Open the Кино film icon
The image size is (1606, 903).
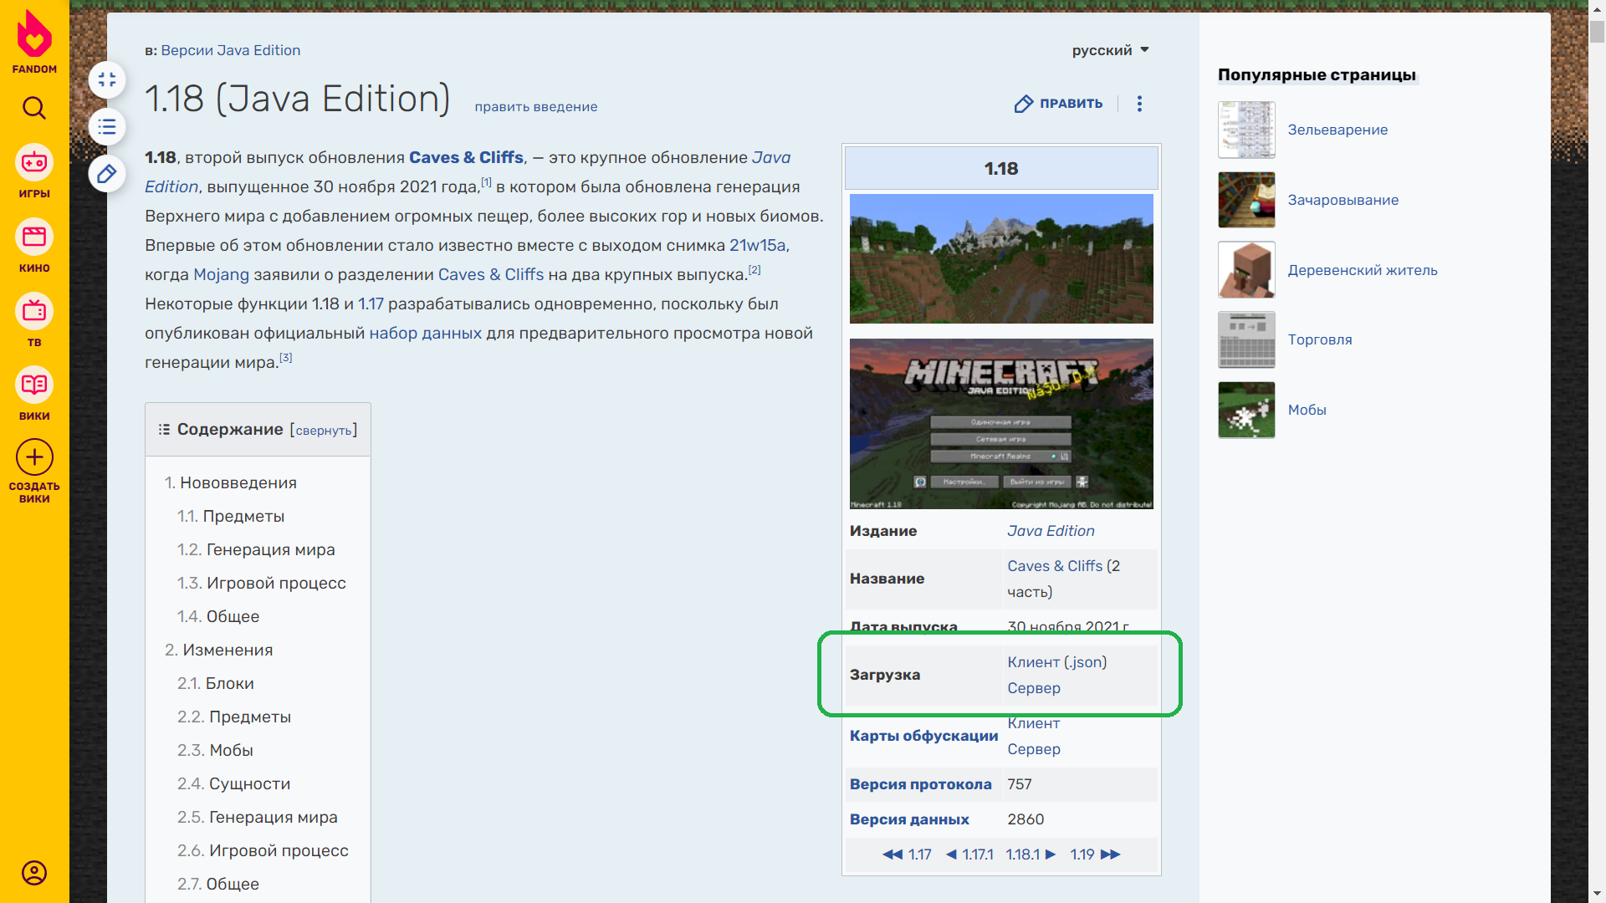34,237
